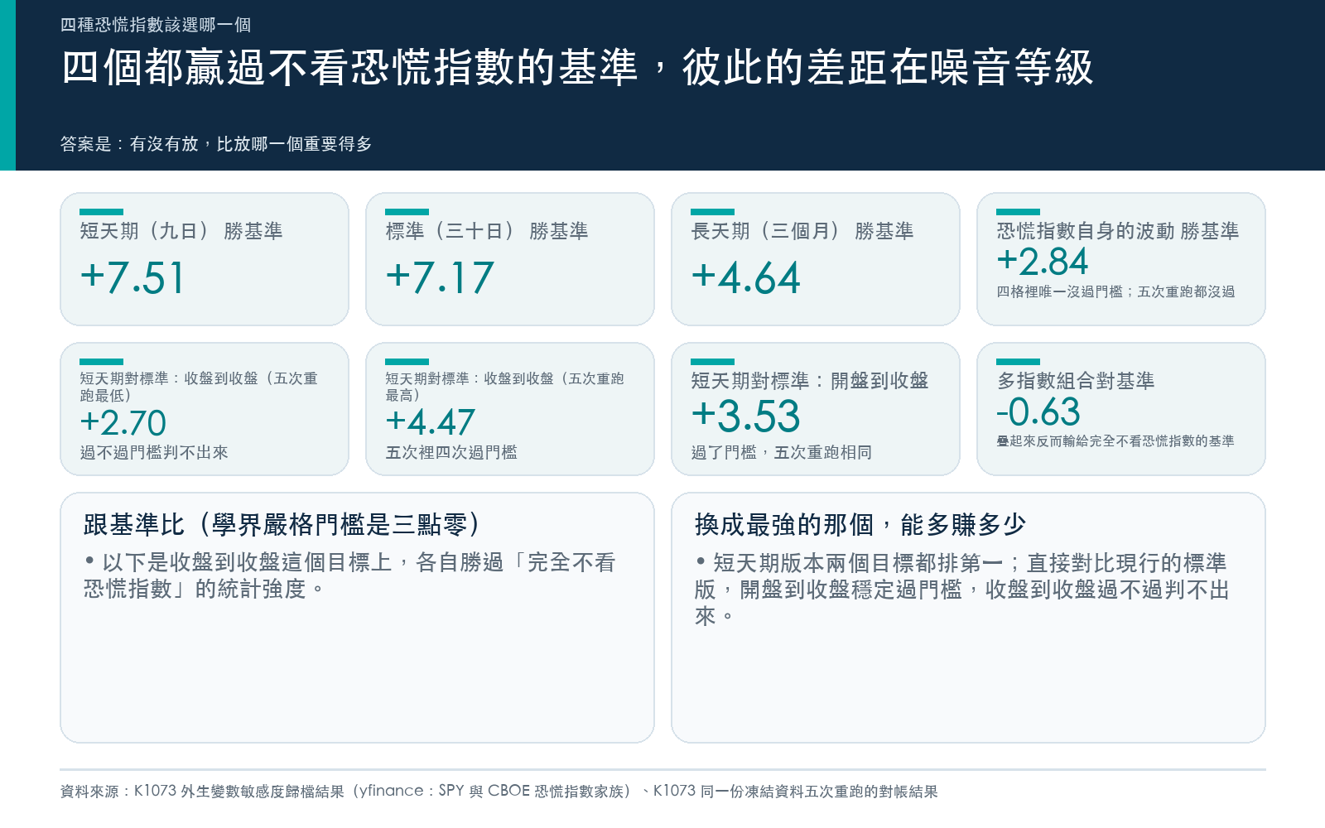The image size is (1325, 828).
Task: Click the value +4.64
Action: [x=746, y=277]
